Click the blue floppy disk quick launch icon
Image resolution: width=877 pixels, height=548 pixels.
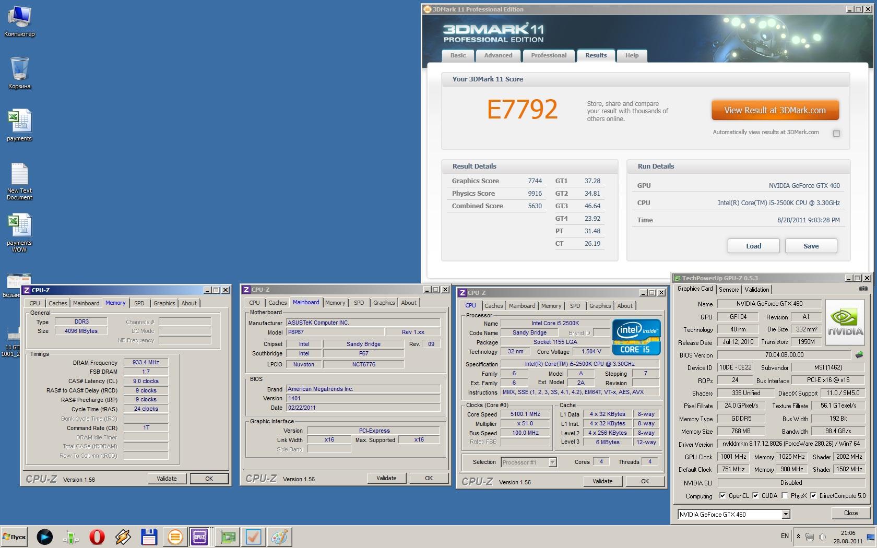coord(149,537)
